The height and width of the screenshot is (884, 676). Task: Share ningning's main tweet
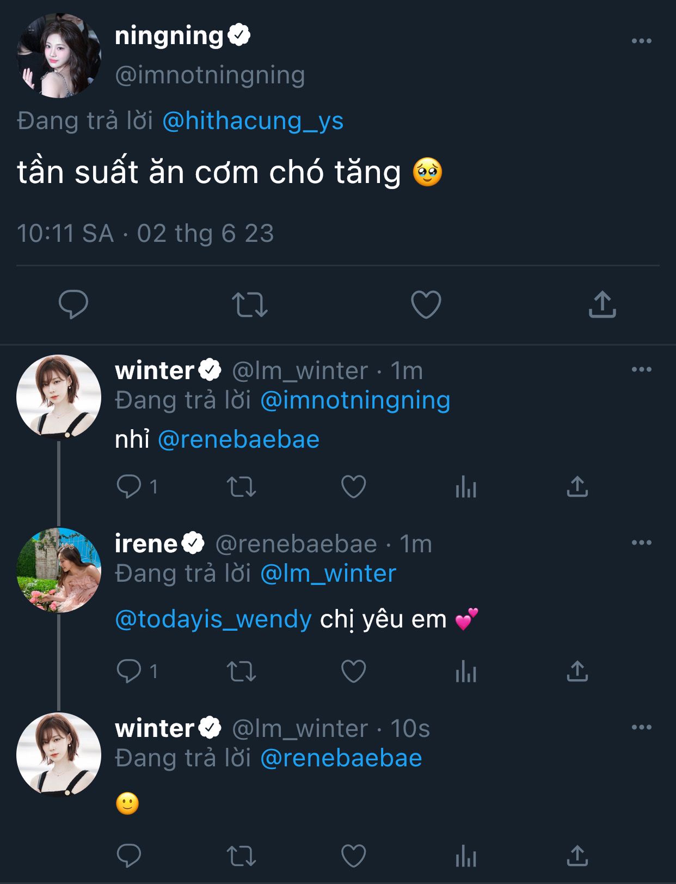(602, 304)
